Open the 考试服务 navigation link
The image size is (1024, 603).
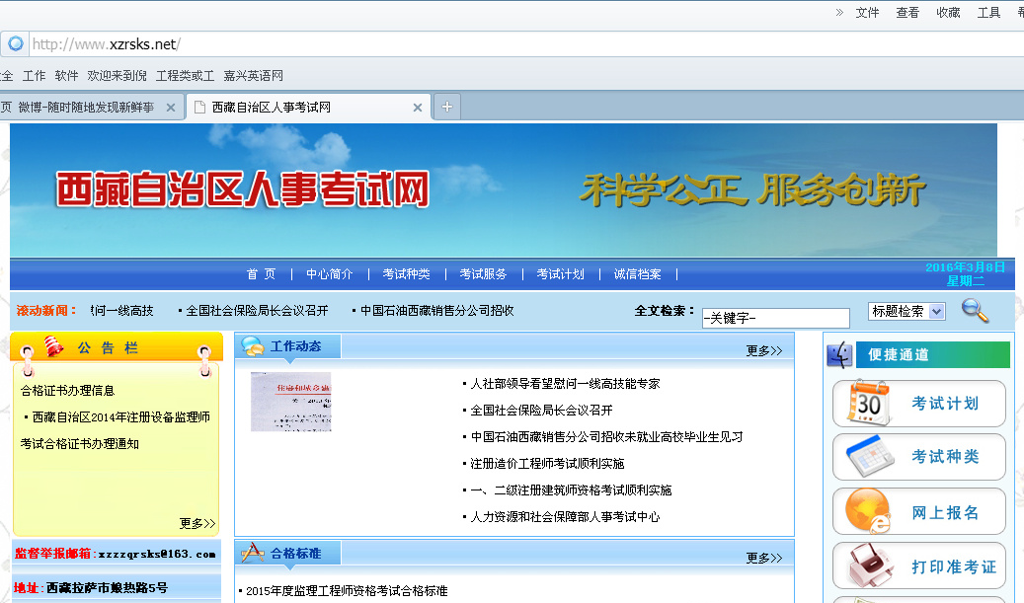(x=483, y=274)
